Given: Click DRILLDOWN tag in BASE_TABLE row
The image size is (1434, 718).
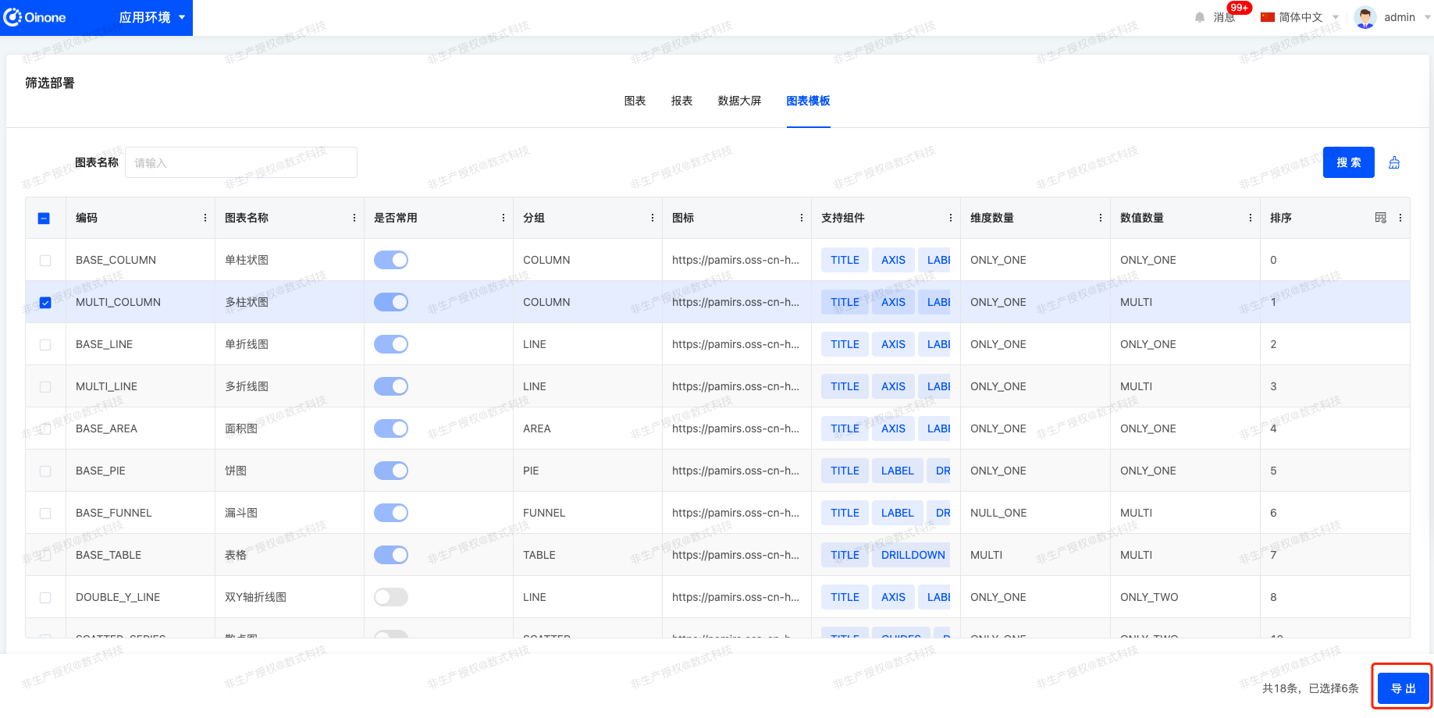Looking at the screenshot, I should click(913, 555).
